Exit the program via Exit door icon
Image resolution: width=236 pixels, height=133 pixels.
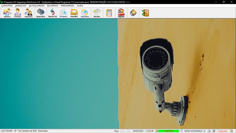tap(145, 13)
